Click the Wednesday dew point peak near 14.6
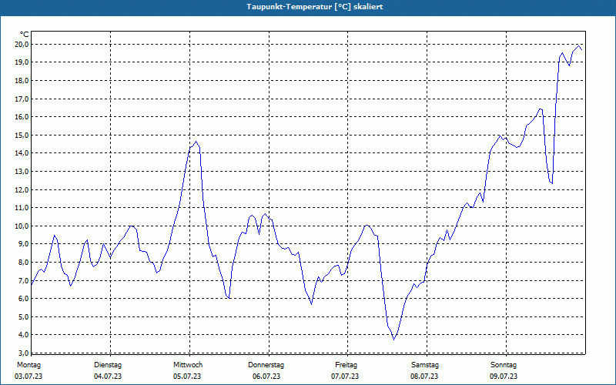The image size is (616, 385). pyautogui.click(x=196, y=142)
